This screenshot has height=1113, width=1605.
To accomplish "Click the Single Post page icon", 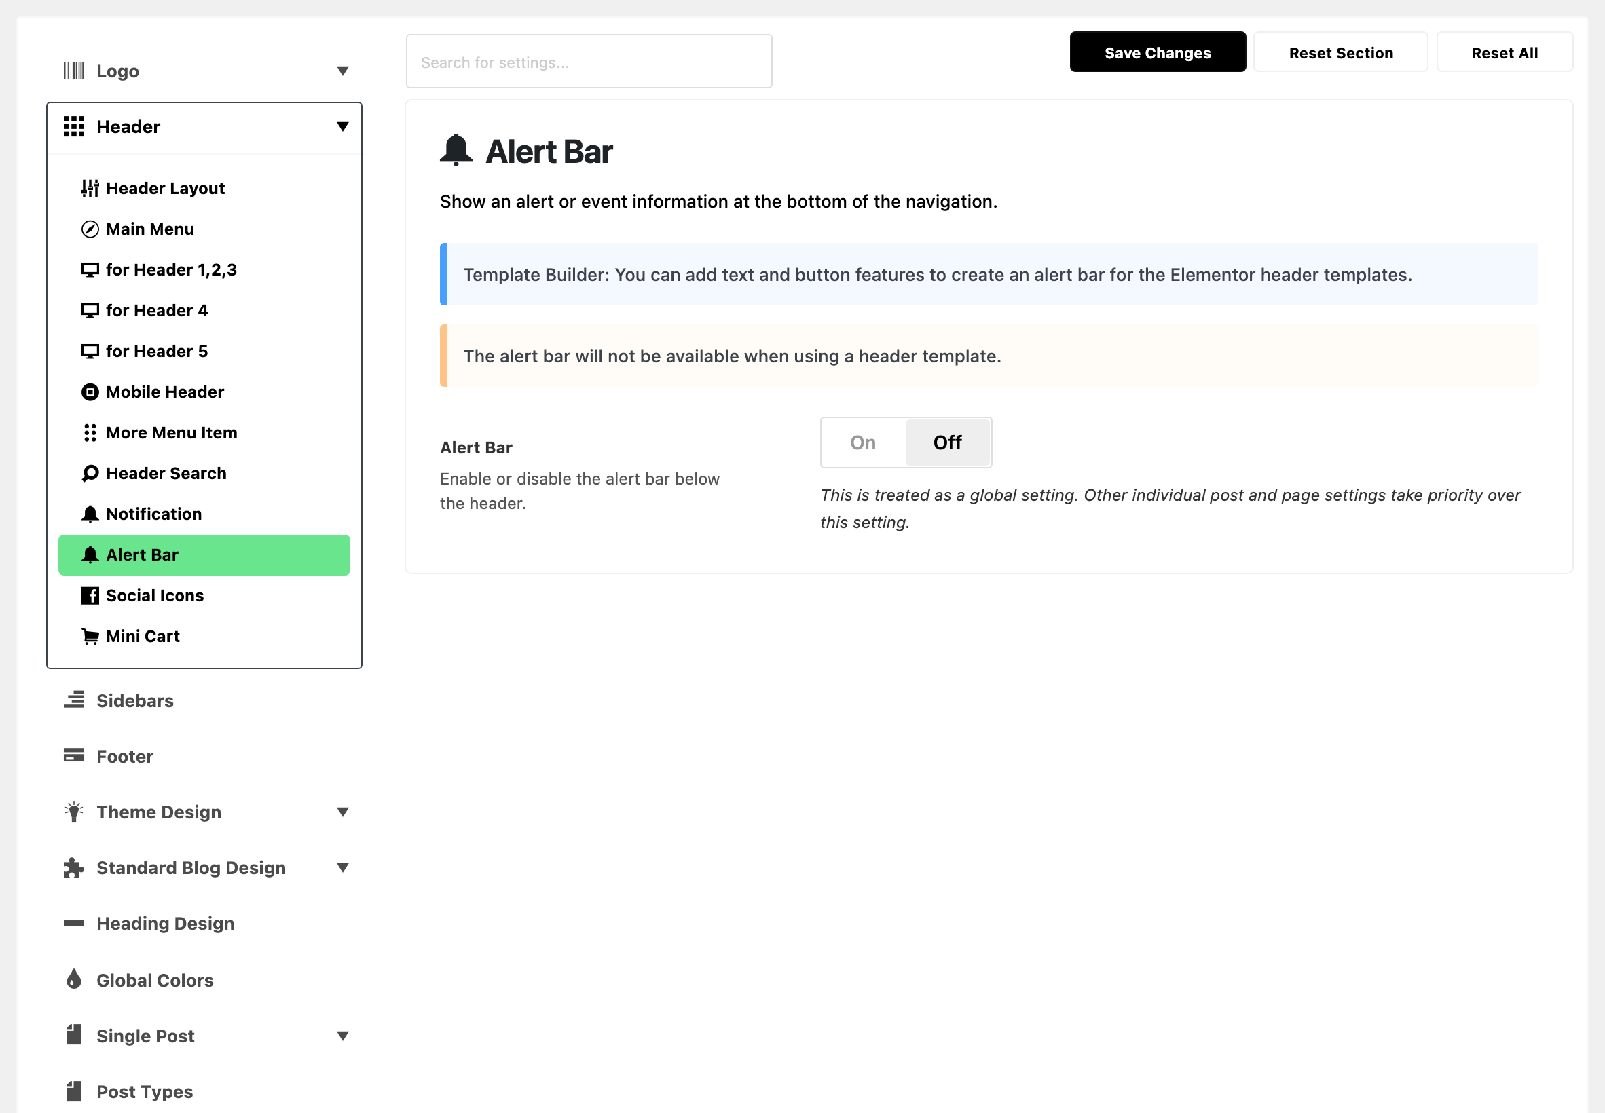I will click(74, 1035).
